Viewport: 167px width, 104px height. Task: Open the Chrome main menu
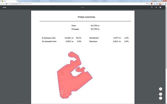pos(166,4)
